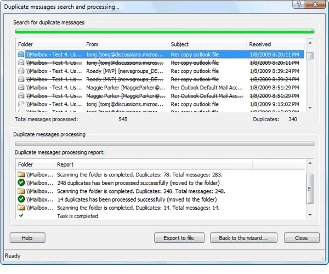Select the non-struck '1/8/2009 8:39:24 PM' received date
The image size is (329, 274).
(275, 71)
